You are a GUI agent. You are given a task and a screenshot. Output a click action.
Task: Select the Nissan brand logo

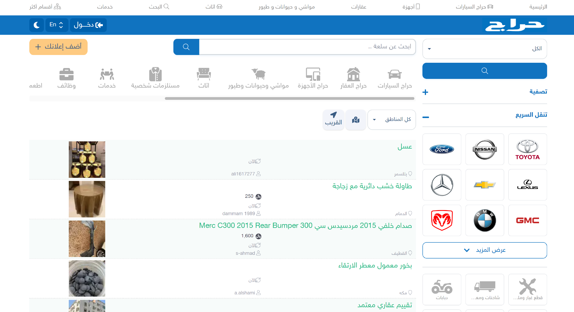pos(485,149)
